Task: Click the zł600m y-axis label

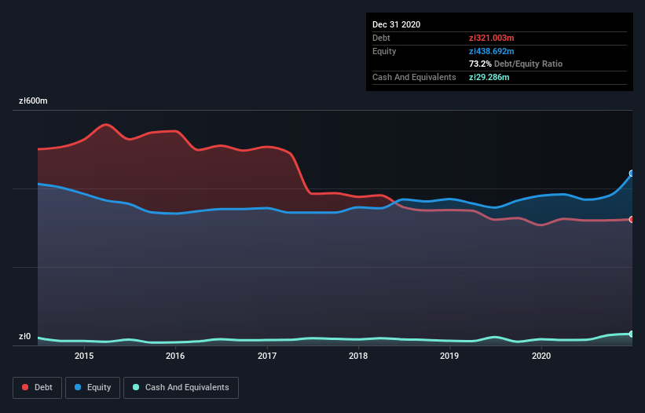Action: 33,101
